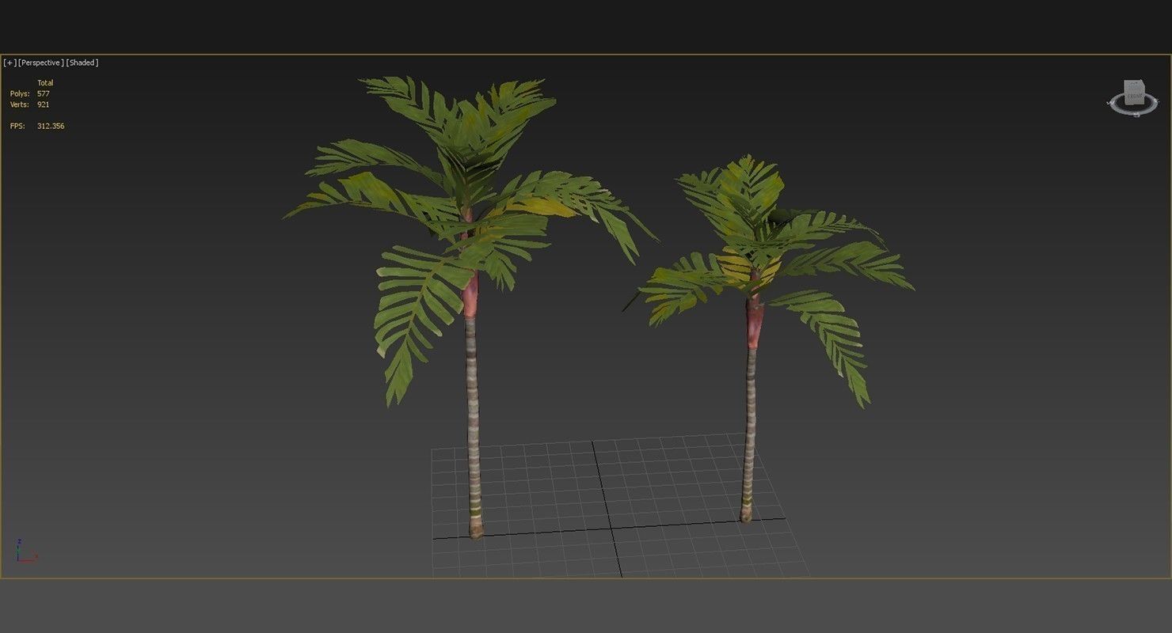Image resolution: width=1172 pixels, height=633 pixels.
Task: Click the XYZ axis tripod gizmo
Action: [25, 551]
